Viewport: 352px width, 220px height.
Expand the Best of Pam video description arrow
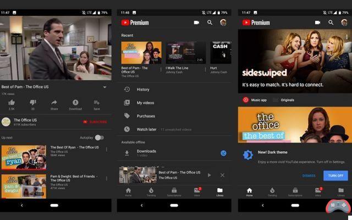pyautogui.click(x=105, y=87)
